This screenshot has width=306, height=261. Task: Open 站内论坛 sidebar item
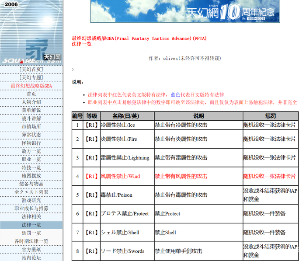click(31, 258)
